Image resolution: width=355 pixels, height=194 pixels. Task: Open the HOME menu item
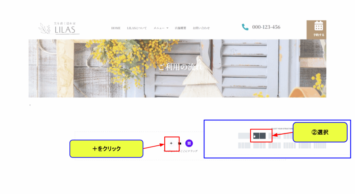[x=116, y=28]
